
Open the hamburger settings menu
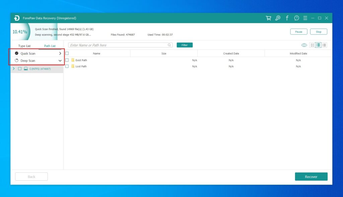click(305, 18)
